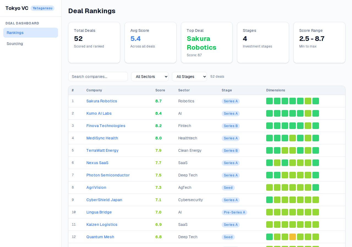
Task: Click the Seed badge in AgriVision row
Action: pyautogui.click(x=228, y=188)
